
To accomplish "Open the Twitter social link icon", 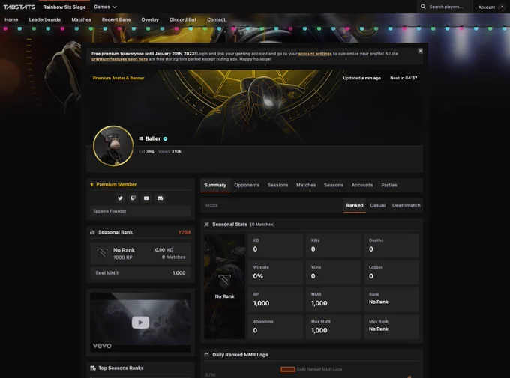I will tap(120, 198).
